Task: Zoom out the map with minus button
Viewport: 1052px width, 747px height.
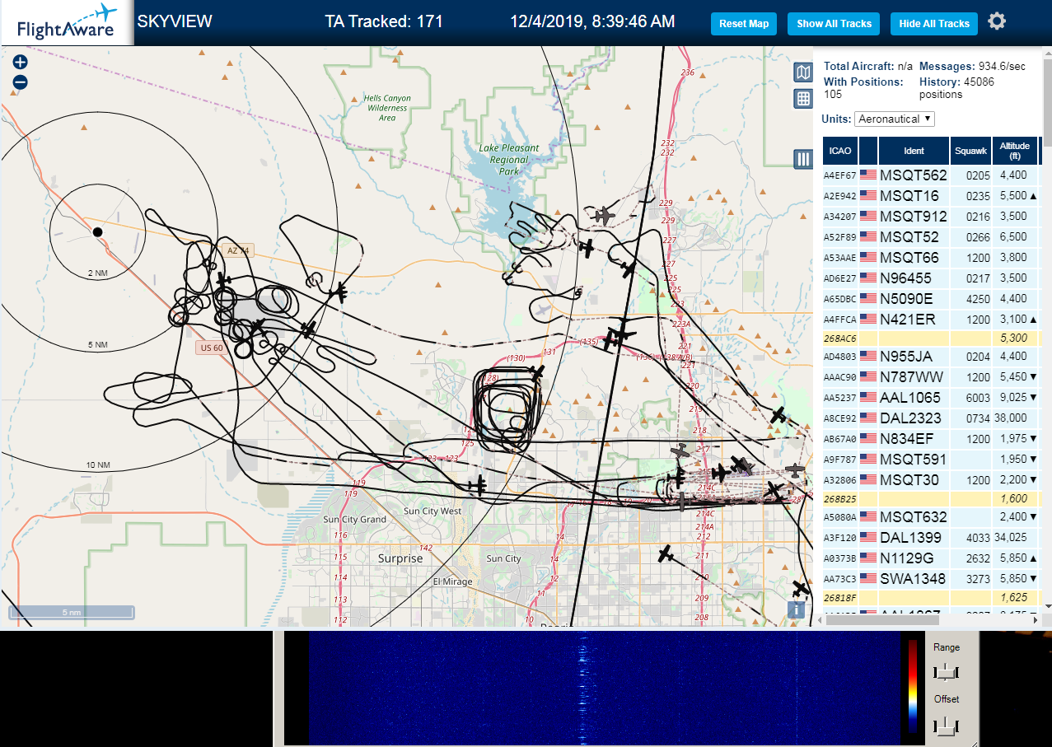Action: pyautogui.click(x=21, y=82)
